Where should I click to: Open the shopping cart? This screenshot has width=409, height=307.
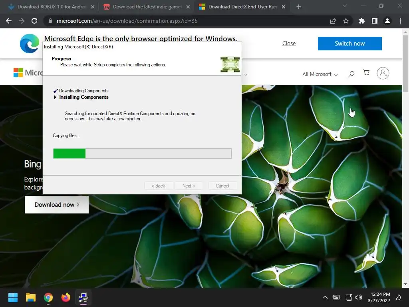coord(366,73)
